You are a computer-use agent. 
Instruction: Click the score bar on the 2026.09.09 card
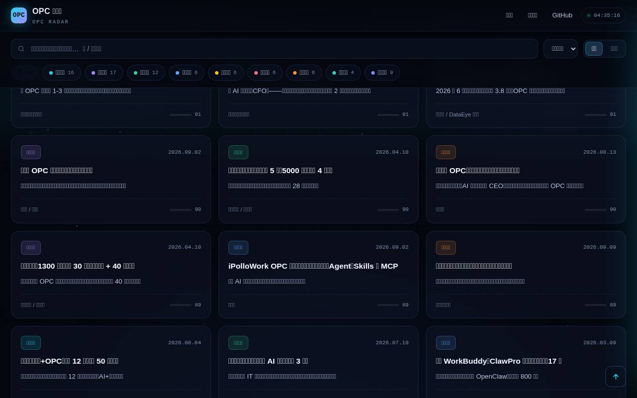coord(596,305)
